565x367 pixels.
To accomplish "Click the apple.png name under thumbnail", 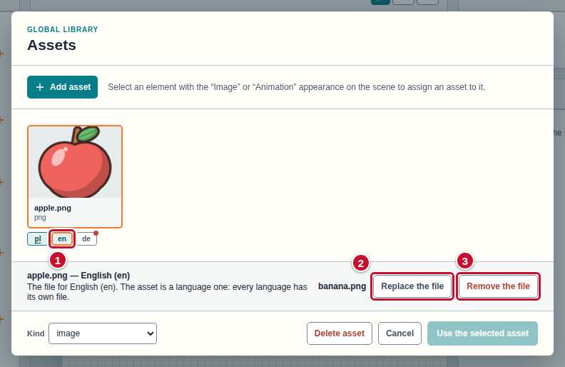I will point(53,208).
